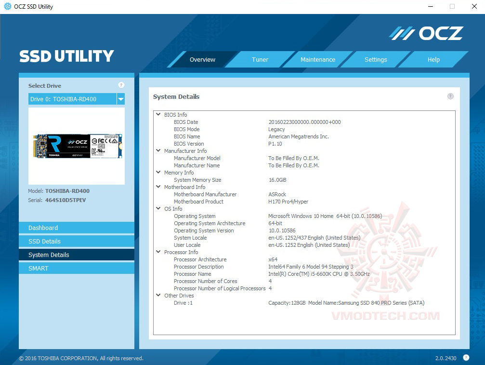Switch to the Tuner tab
485x365 pixels.
click(x=260, y=59)
